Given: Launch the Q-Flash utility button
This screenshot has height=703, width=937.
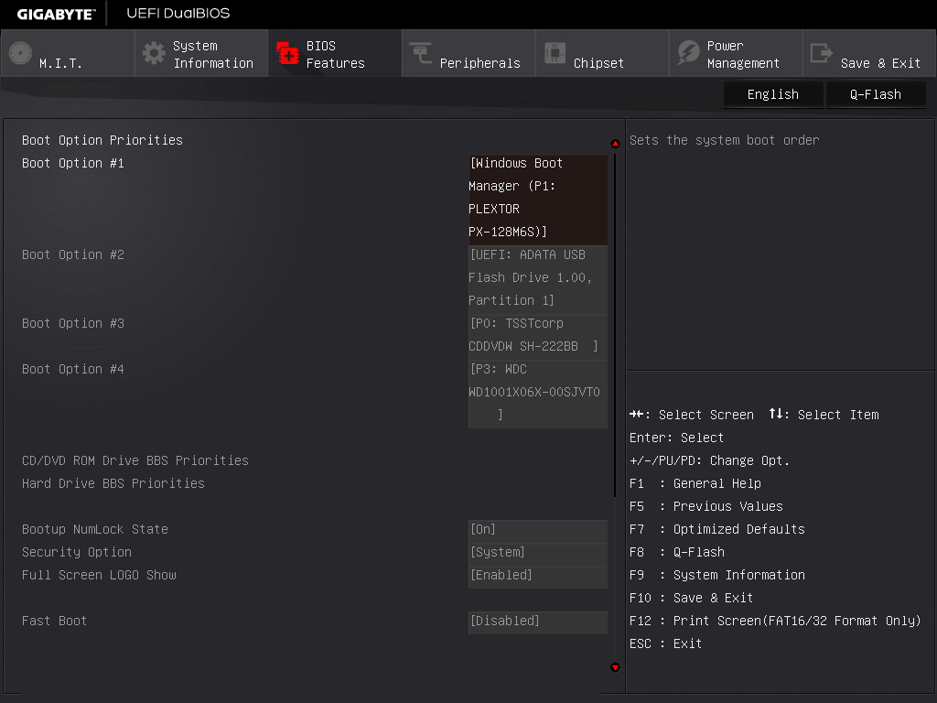Looking at the screenshot, I should [x=876, y=94].
